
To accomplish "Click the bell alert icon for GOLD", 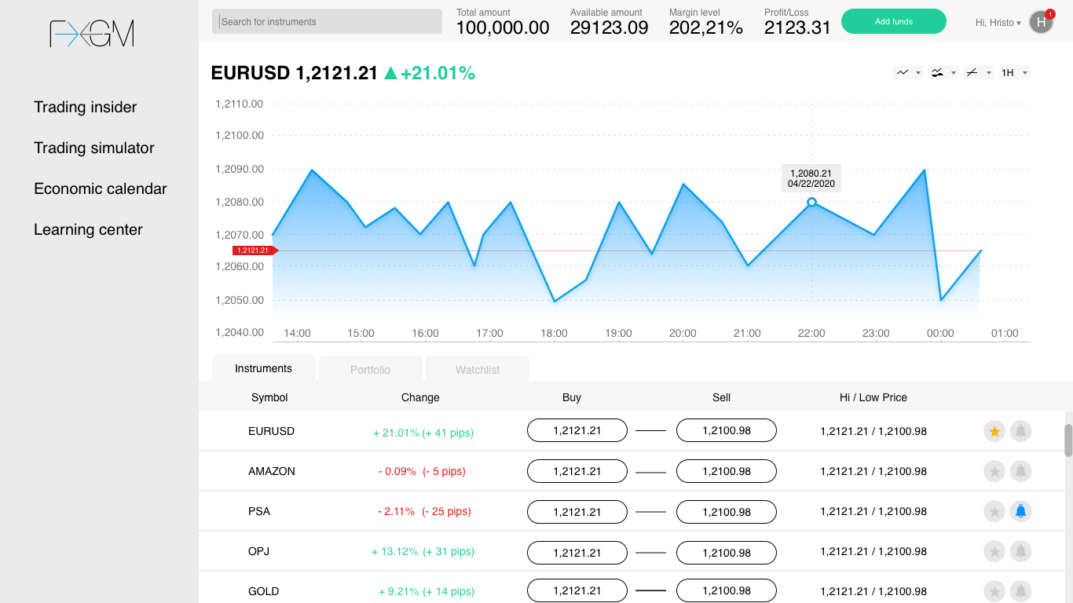I will pyautogui.click(x=1020, y=591).
